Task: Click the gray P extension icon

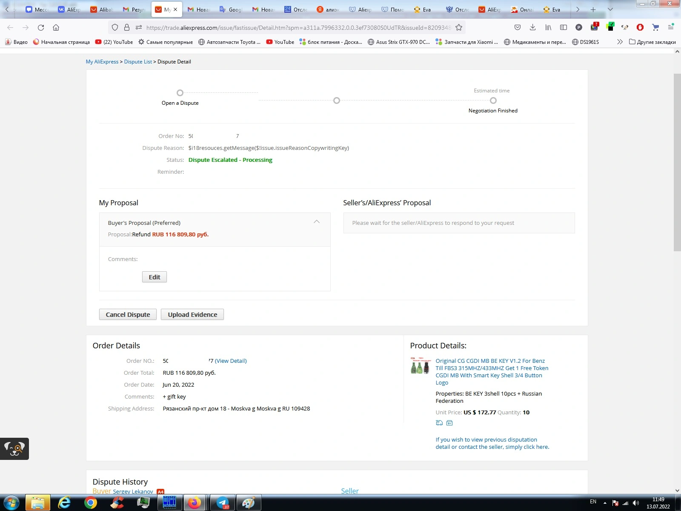Action: point(579,27)
